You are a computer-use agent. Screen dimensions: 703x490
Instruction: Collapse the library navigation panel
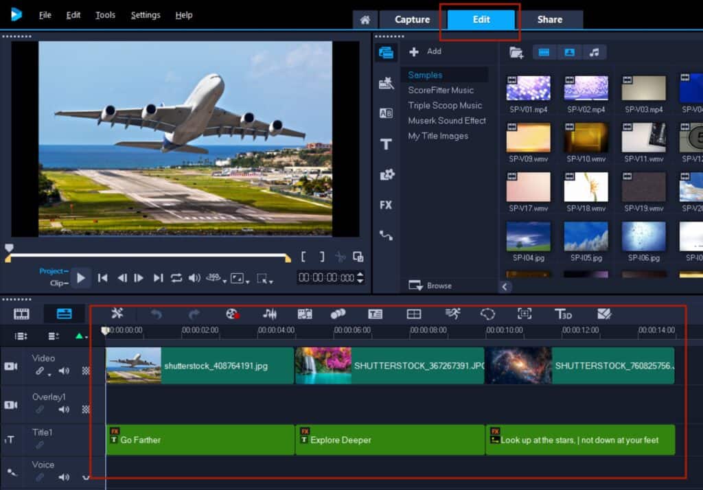(x=505, y=287)
